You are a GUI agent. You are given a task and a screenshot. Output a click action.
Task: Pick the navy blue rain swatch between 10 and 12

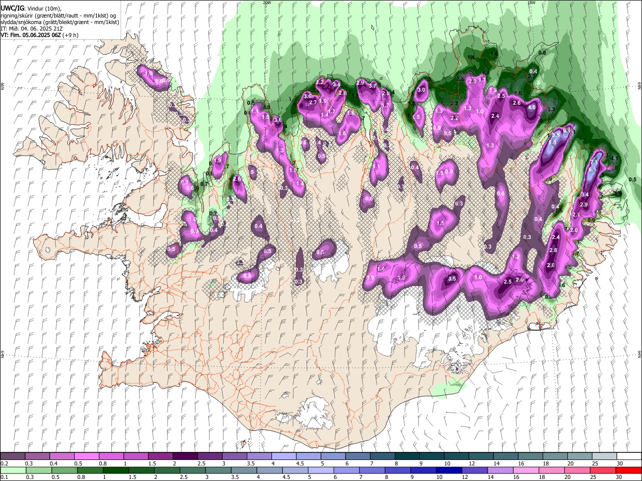pos(448,470)
